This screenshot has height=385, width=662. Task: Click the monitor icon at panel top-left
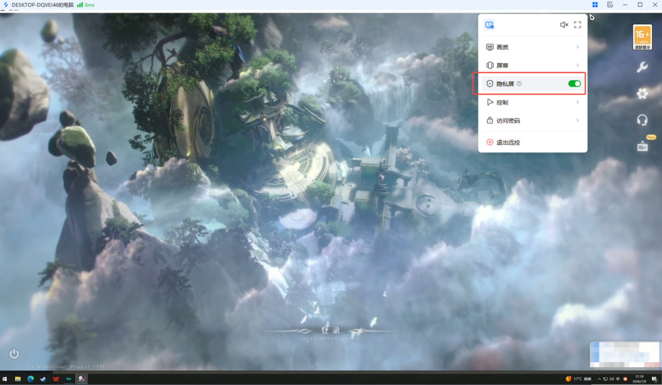[x=489, y=25]
